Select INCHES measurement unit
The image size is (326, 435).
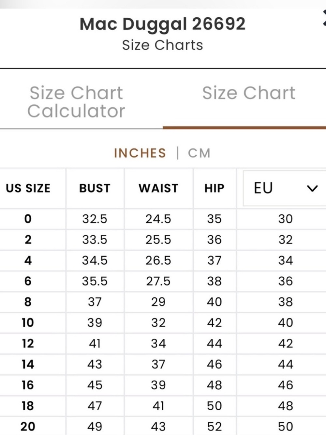[x=140, y=153]
